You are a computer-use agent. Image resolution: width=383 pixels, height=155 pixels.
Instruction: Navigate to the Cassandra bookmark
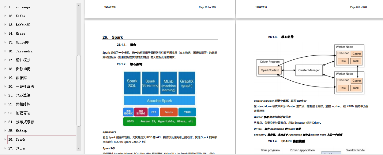pyautogui.click(x=20, y=51)
